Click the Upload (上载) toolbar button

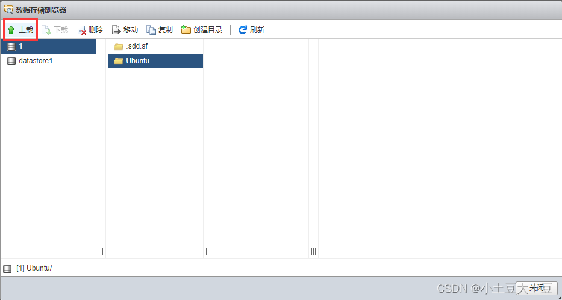pyautogui.click(x=20, y=30)
